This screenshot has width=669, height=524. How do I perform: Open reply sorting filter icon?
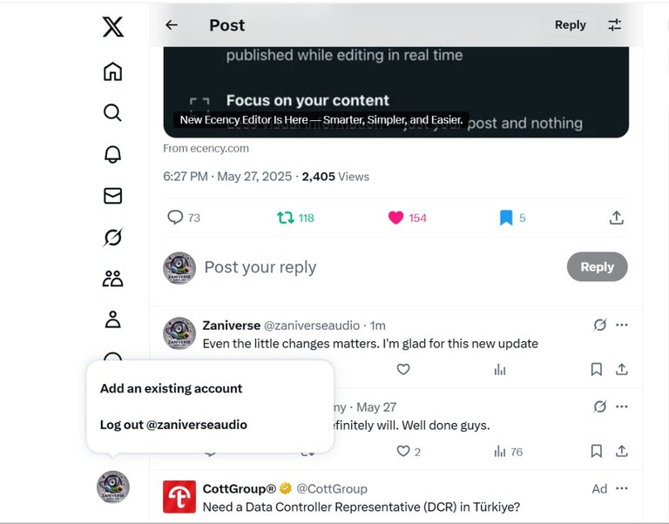point(614,24)
